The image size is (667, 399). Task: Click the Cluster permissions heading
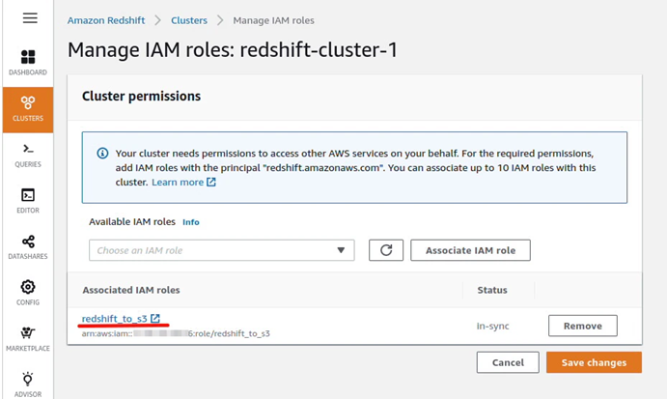[141, 97]
